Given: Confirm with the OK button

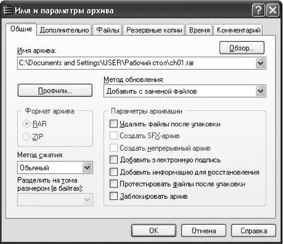Looking at the screenshot, I should (154, 230).
